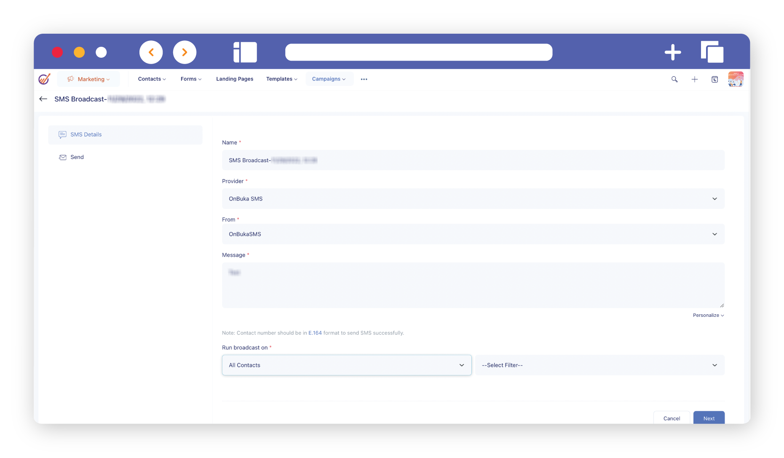Click the plus icon in top navigation
784x458 pixels.
[694, 79]
